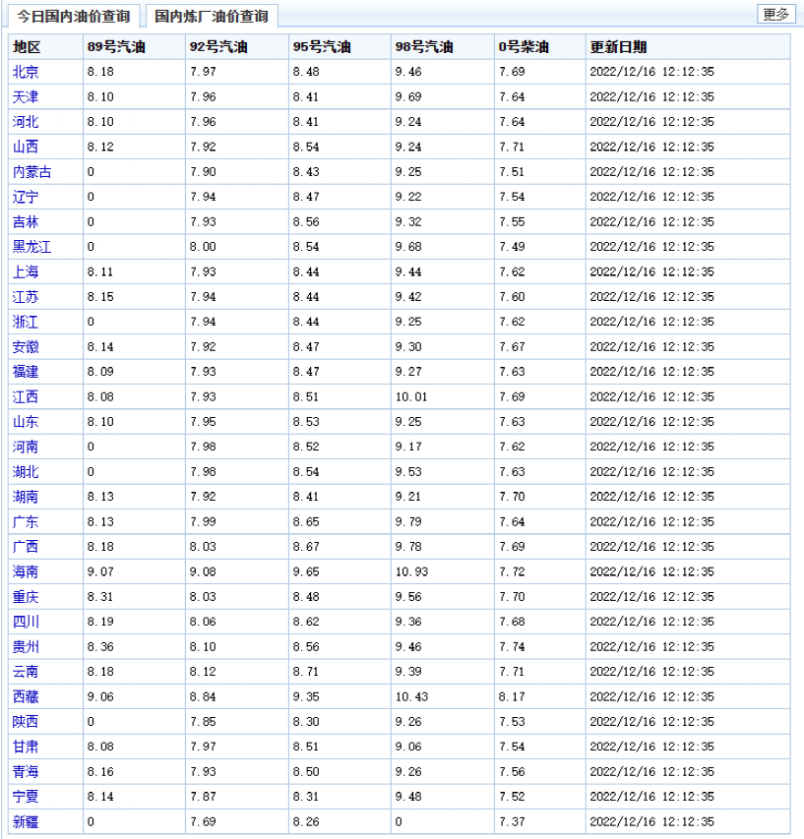Open the 江苏 region link
The image size is (804, 839).
(x=26, y=297)
